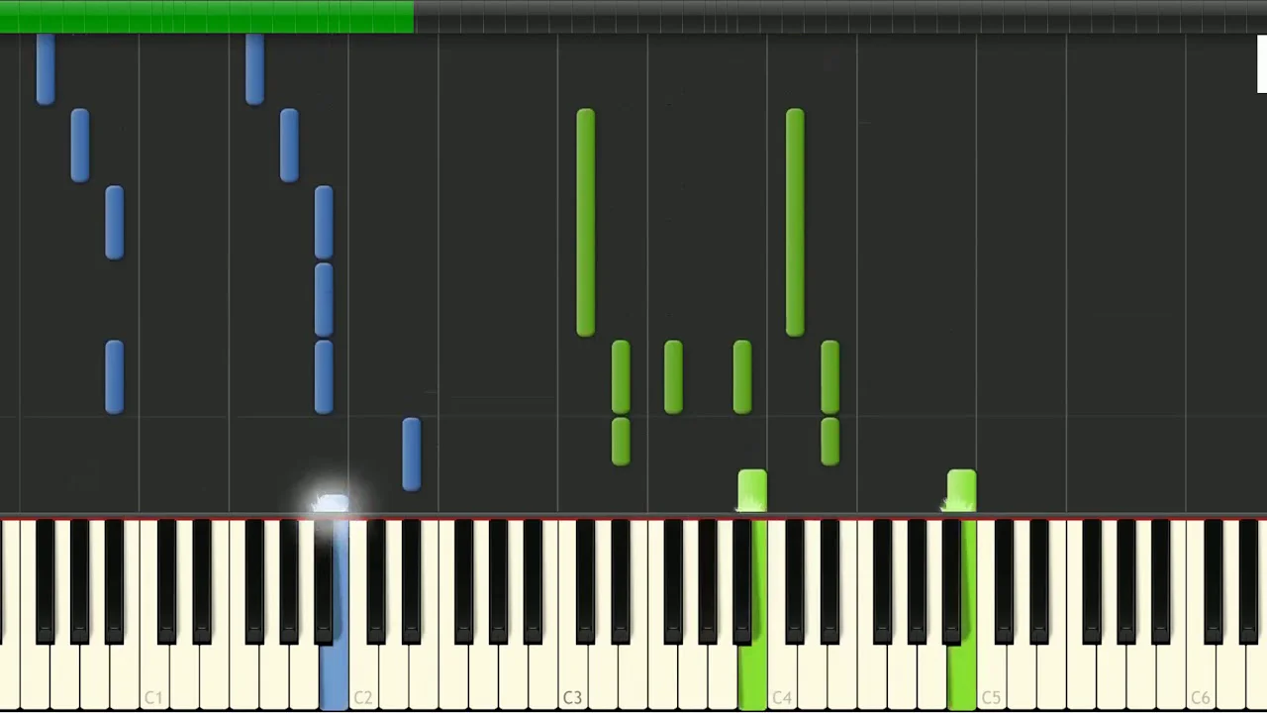Click the black key right of C3
Image resolution: width=1267 pixels, height=713 pixels.
click(586, 582)
